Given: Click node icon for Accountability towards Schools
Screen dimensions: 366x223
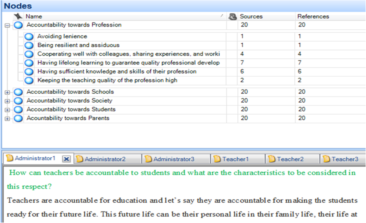Looking at the screenshot, I should [18, 92].
